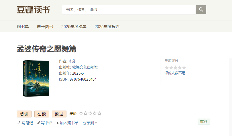Click the yen icon beside 加入购书单
This screenshot has width=232, height=136.
[x=58, y=123]
